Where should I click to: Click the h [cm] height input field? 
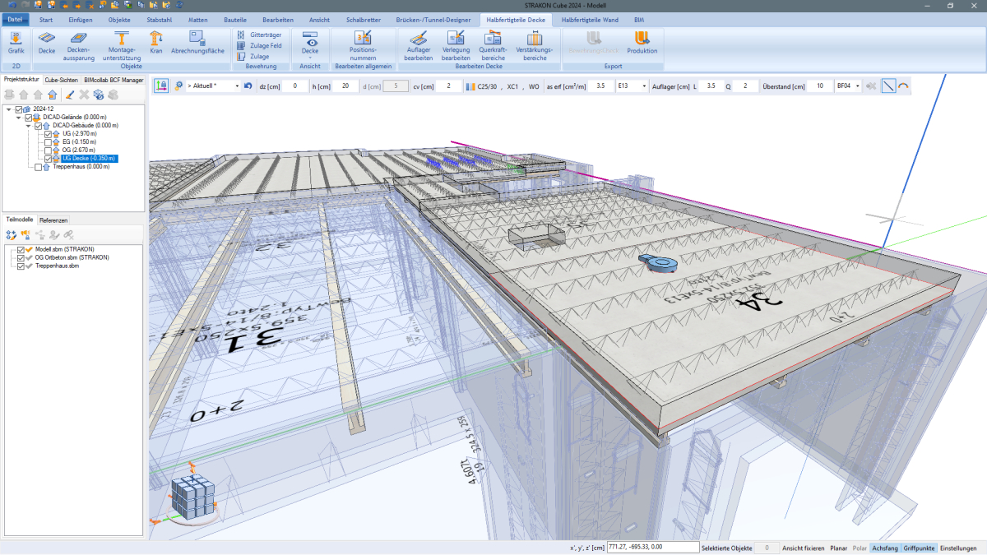(x=345, y=86)
